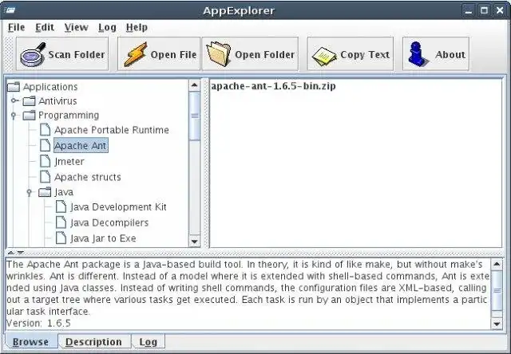
Task: Expand split pane with down arrow
Action: 20,253
